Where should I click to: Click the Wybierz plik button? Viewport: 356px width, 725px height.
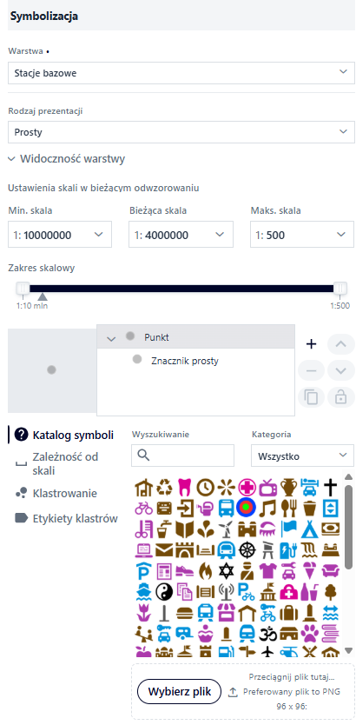point(179,692)
